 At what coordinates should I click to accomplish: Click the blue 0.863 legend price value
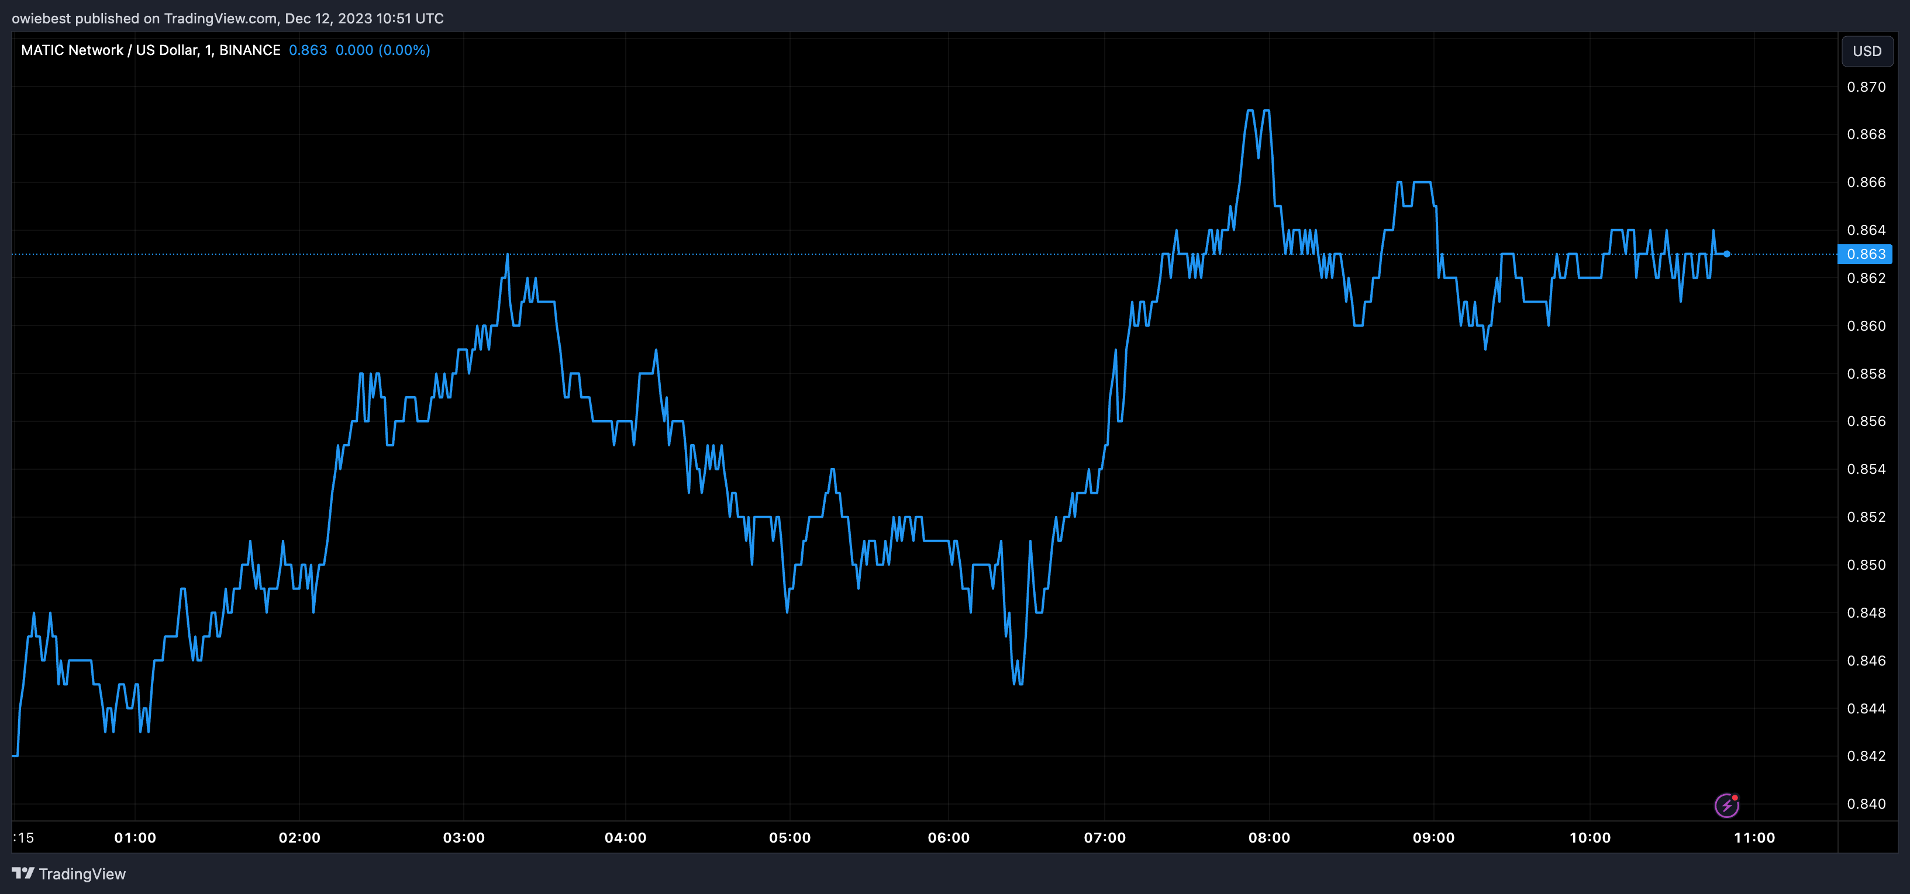pos(308,50)
